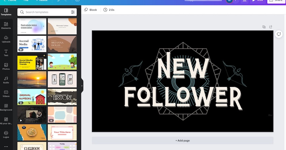This screenshot has height=150, width=286.
Task: Duplicate the current page
Action: tap(264, 27)
